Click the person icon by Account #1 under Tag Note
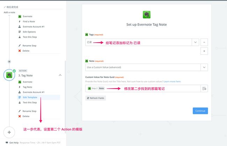Image resolution: width=227 pixels, height=146 pixels. pyautogui.click(x=20, y=92)
